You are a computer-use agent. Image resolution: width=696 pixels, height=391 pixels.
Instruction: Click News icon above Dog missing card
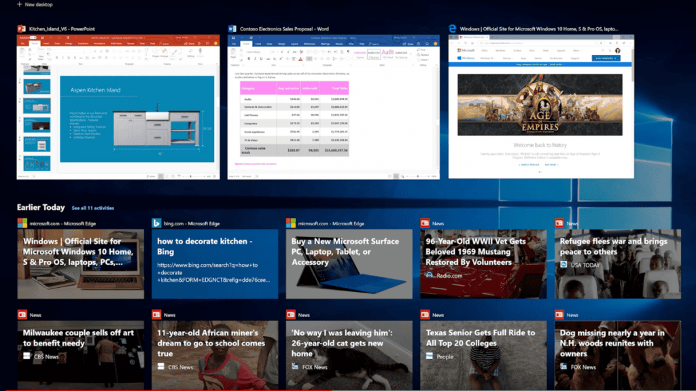tap(559, 315)
